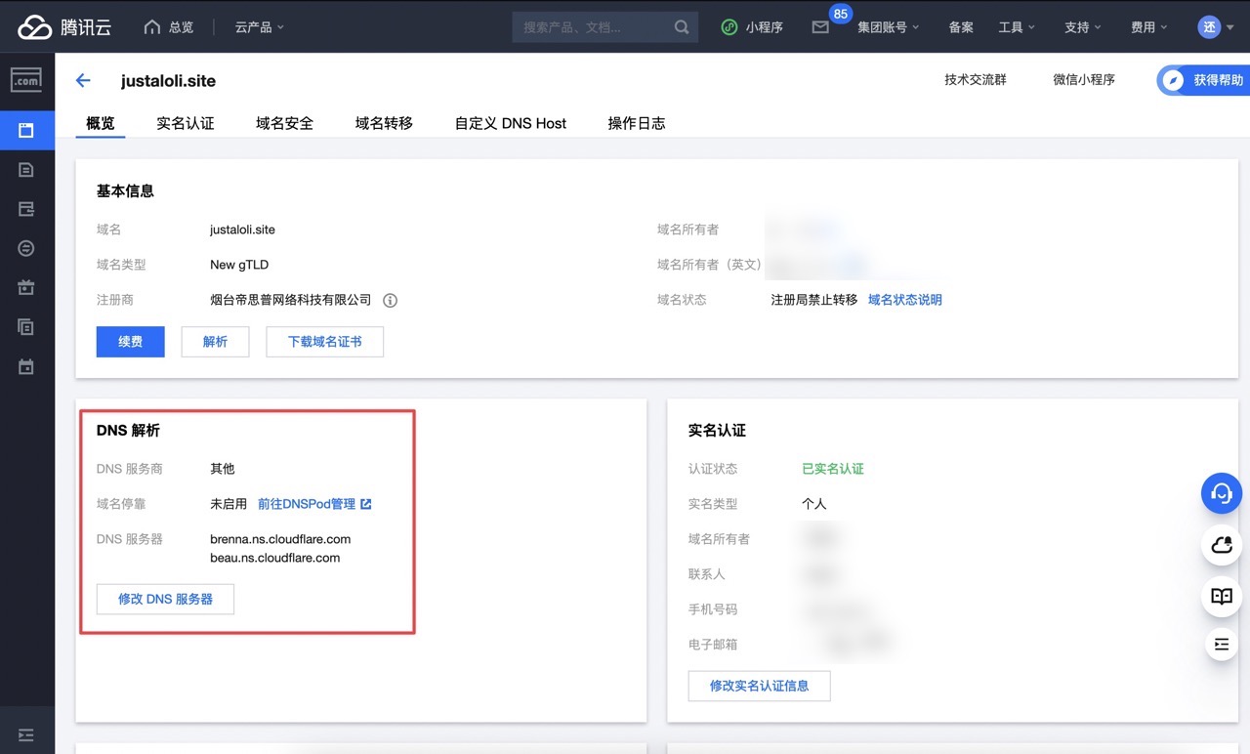Select the beau.ns.cloudflare.com DNS server text
The image size is (1250, 754).
coord(275,558)
